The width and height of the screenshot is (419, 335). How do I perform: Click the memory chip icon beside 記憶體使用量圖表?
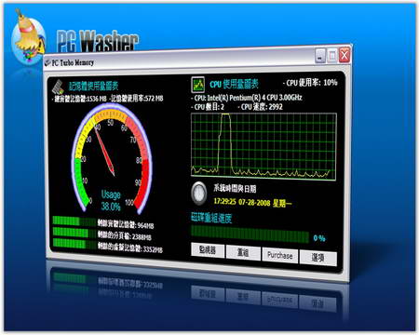pos(58,87)
